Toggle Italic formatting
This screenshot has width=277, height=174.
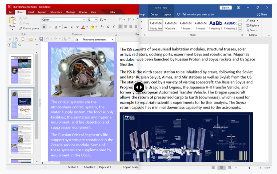(50, 27)
